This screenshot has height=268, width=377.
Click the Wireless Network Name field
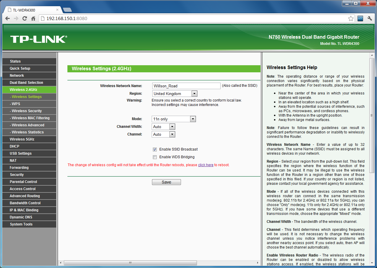click(x=186, y=86)
